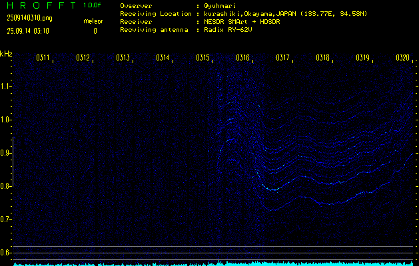419x266 pixels.
Task: Click the file name 2509140310.png
Action: pyautogui.click(x=30, y=18)
